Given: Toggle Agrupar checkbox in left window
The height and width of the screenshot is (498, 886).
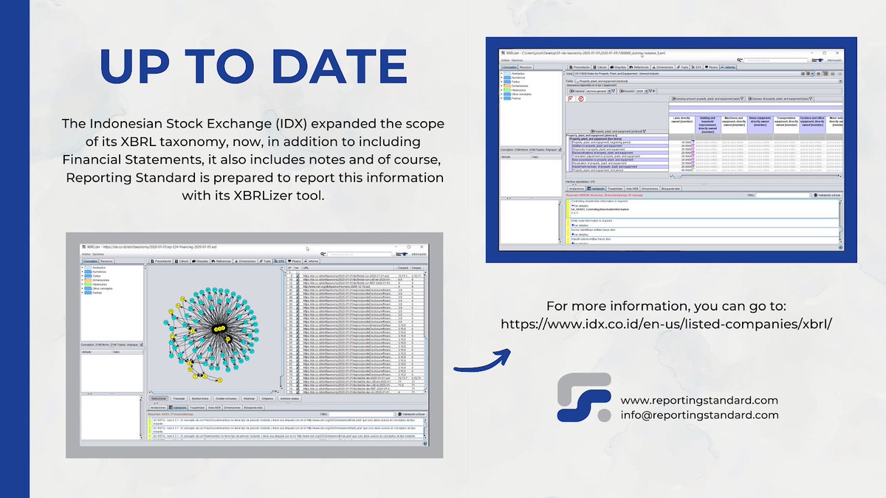Looking at the screenshot, I should coord(141,345).
